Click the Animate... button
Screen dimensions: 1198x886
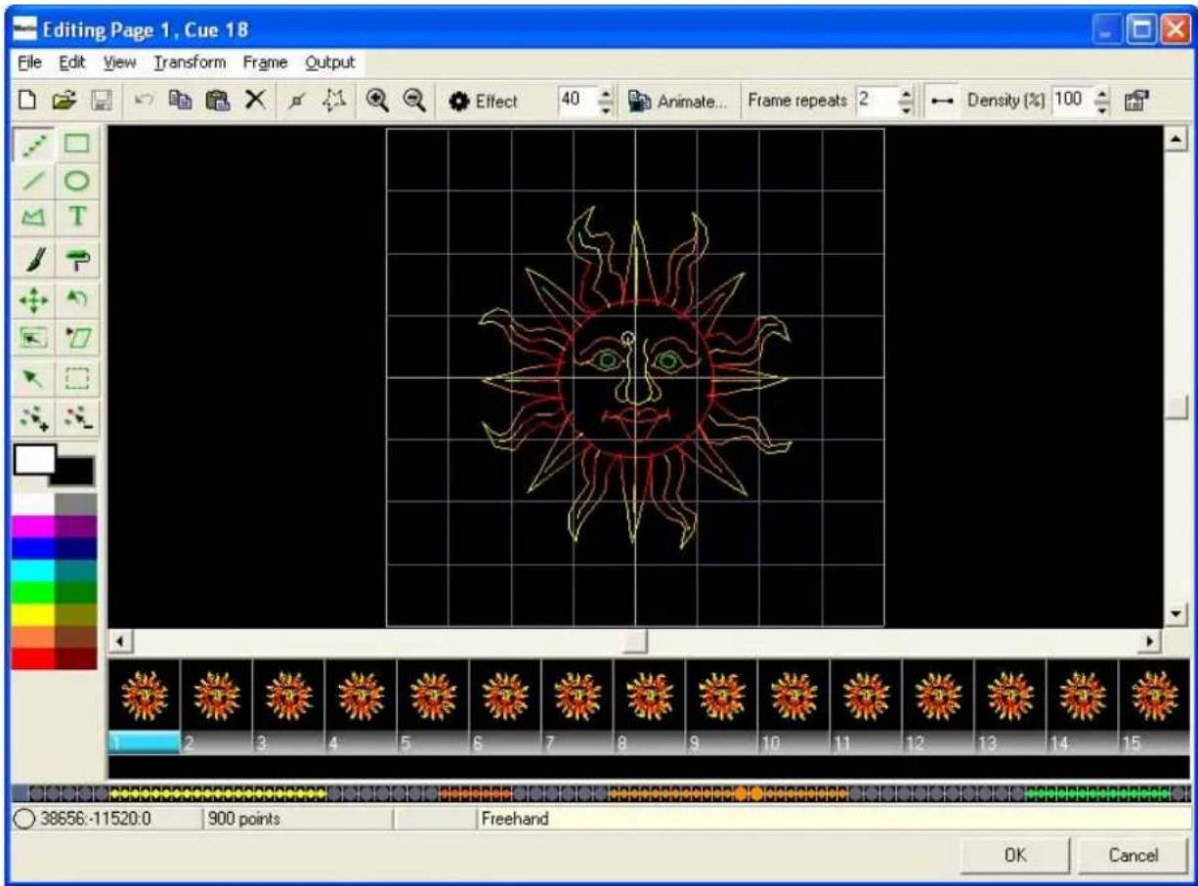(x=680, y=101)
